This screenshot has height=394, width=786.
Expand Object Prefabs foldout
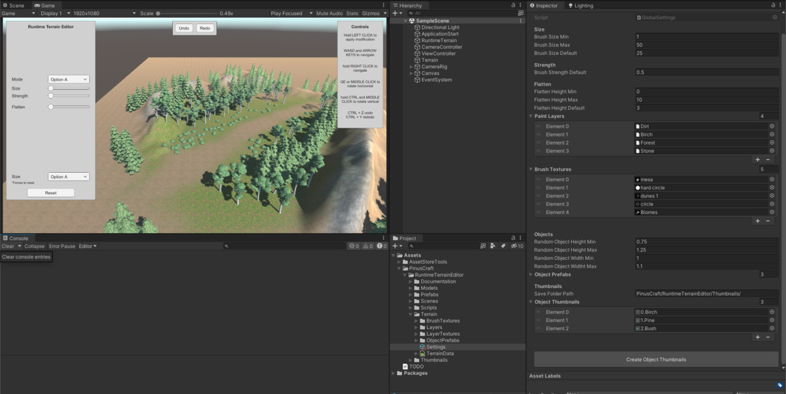pyautogui.click(x=531, y=275)
